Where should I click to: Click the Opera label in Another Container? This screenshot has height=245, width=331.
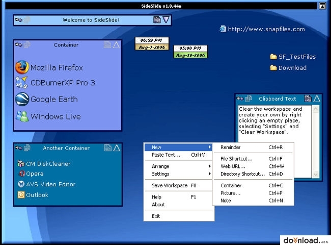pos(35,174)
